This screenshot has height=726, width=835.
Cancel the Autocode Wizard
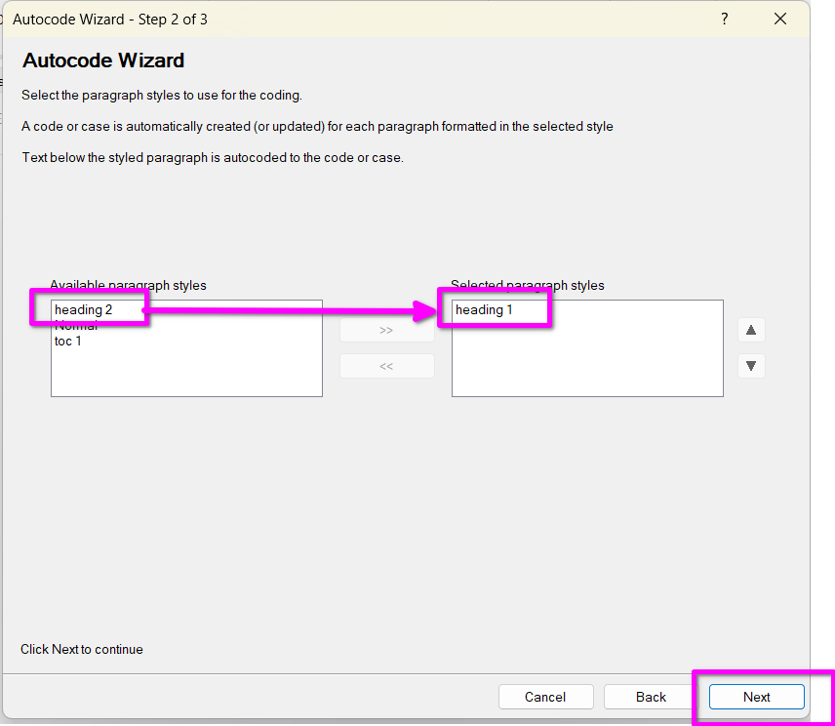545,697
